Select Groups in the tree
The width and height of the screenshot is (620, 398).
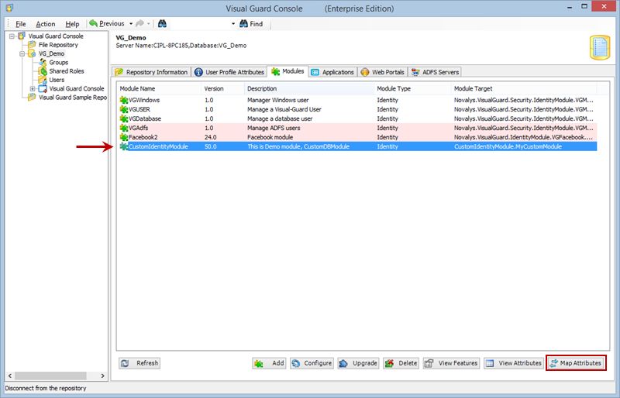pyautogui.click(x=59, y=63)
